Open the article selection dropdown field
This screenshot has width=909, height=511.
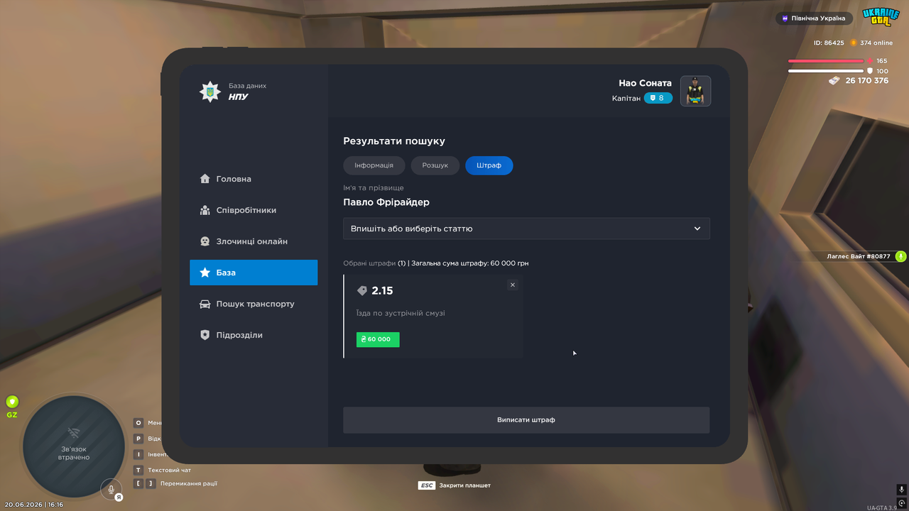pos(526,229)
